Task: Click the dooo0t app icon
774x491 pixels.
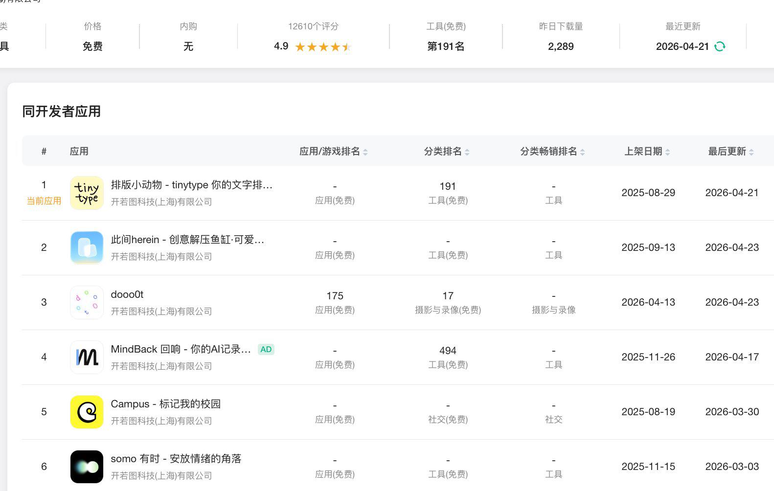Action: click(x=87, y=302)
